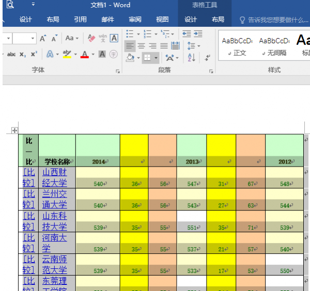Open font color dropdown arrow
The height and width of the screenshot is (291, 310).
click(93, 54)
